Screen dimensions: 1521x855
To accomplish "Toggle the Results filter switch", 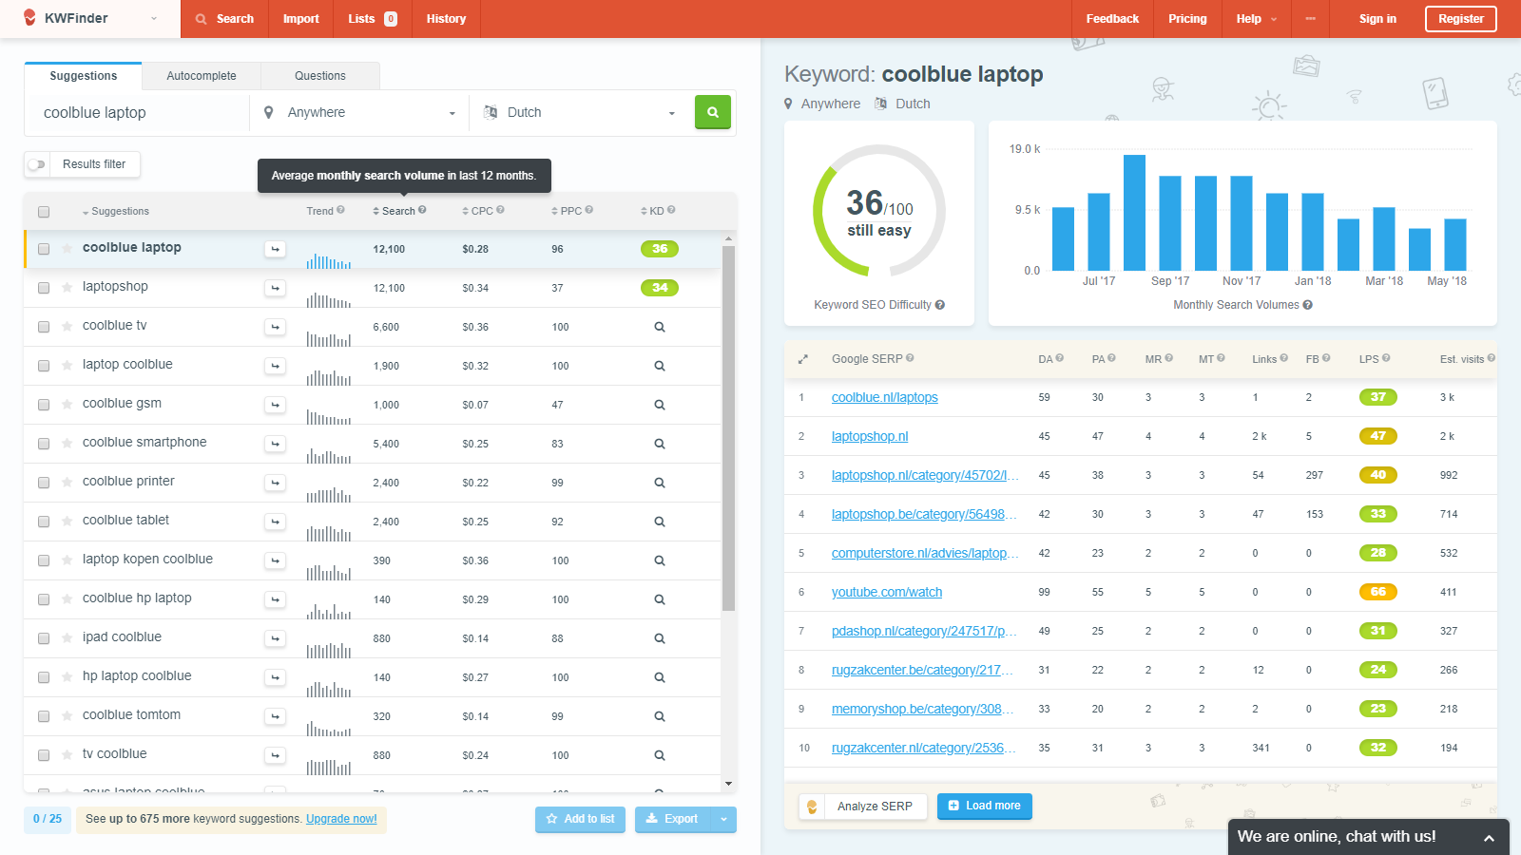I will point(37,164).
